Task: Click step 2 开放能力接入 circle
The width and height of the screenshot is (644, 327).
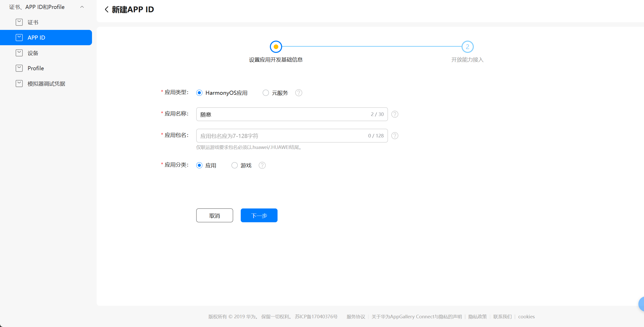Action: click(467, 47)
